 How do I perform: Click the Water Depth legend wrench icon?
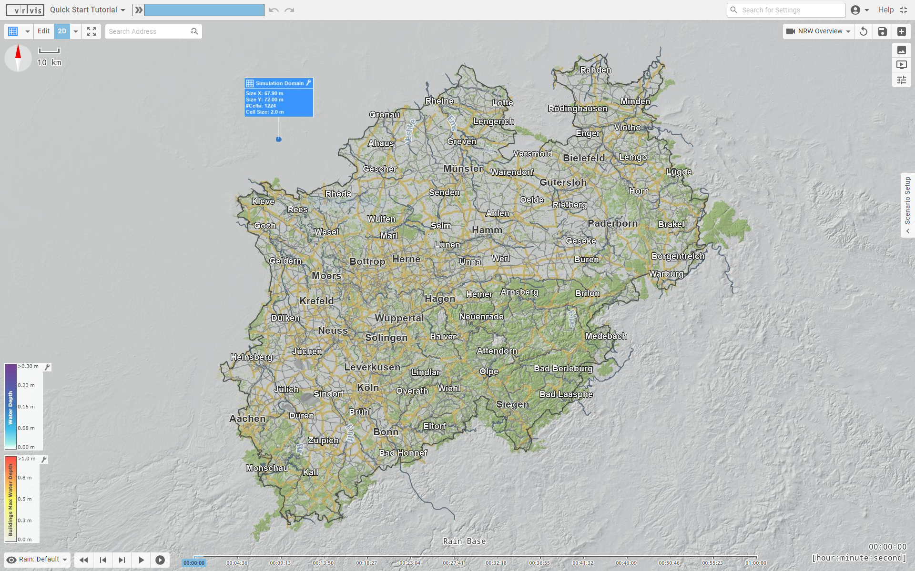coord(47,367)
